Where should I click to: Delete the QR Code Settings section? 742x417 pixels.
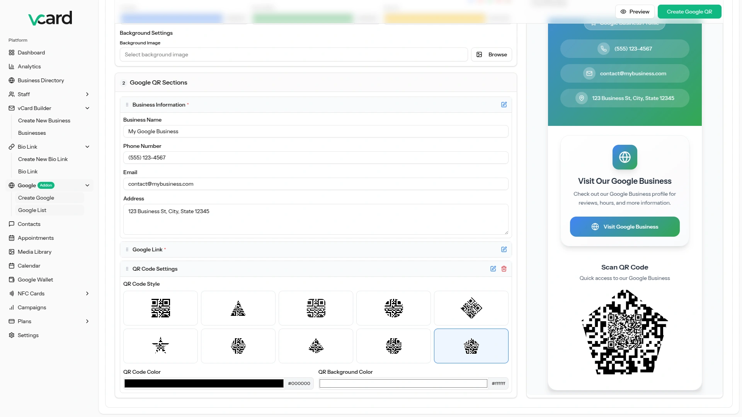(504, 269)
